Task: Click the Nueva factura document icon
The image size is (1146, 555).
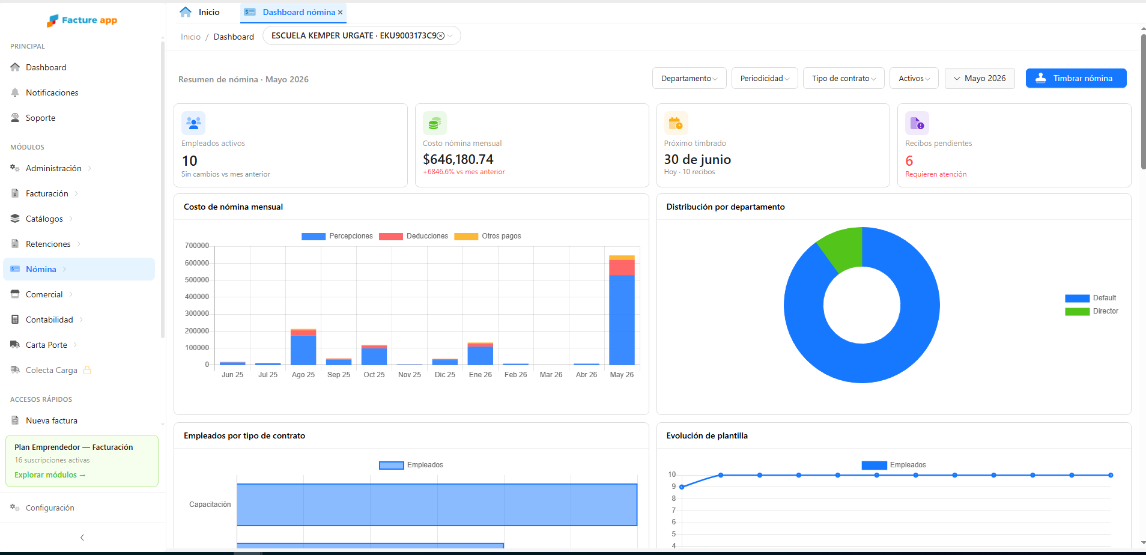Action: tap(15, 420)
